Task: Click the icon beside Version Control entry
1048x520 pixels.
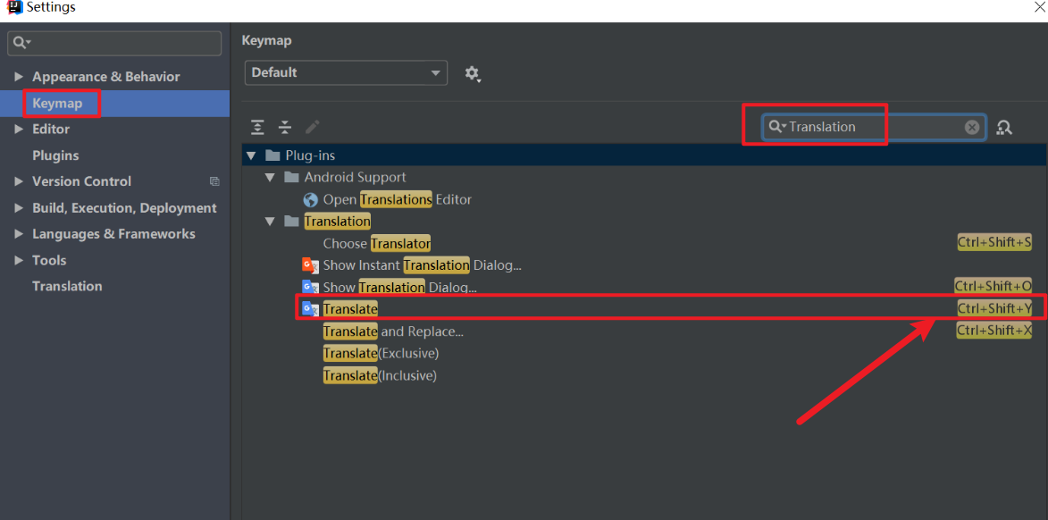Action: [214, 181]
